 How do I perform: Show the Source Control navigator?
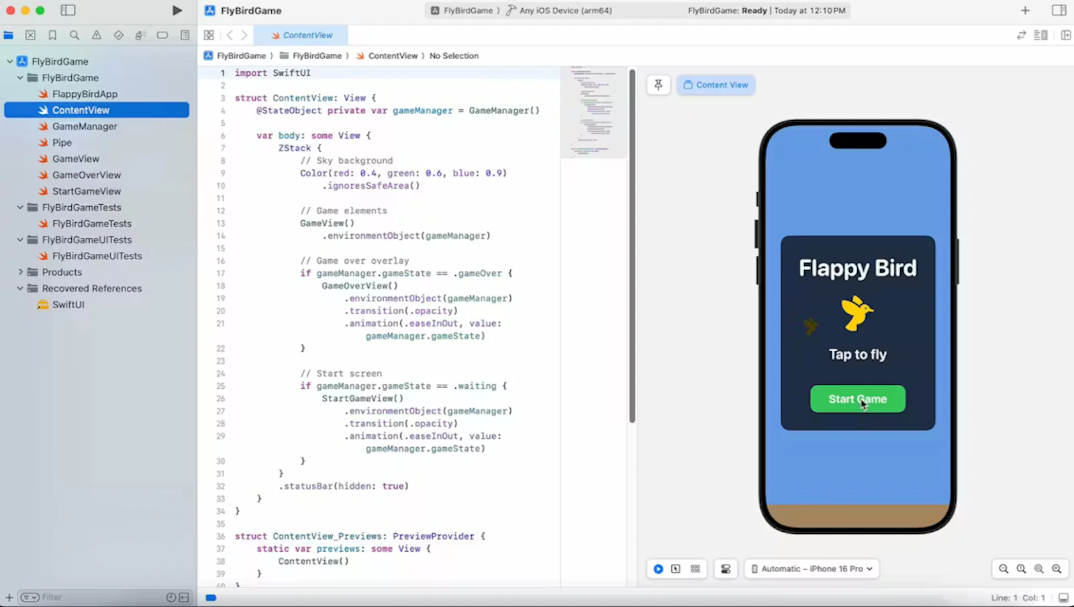tap(30, 35)
